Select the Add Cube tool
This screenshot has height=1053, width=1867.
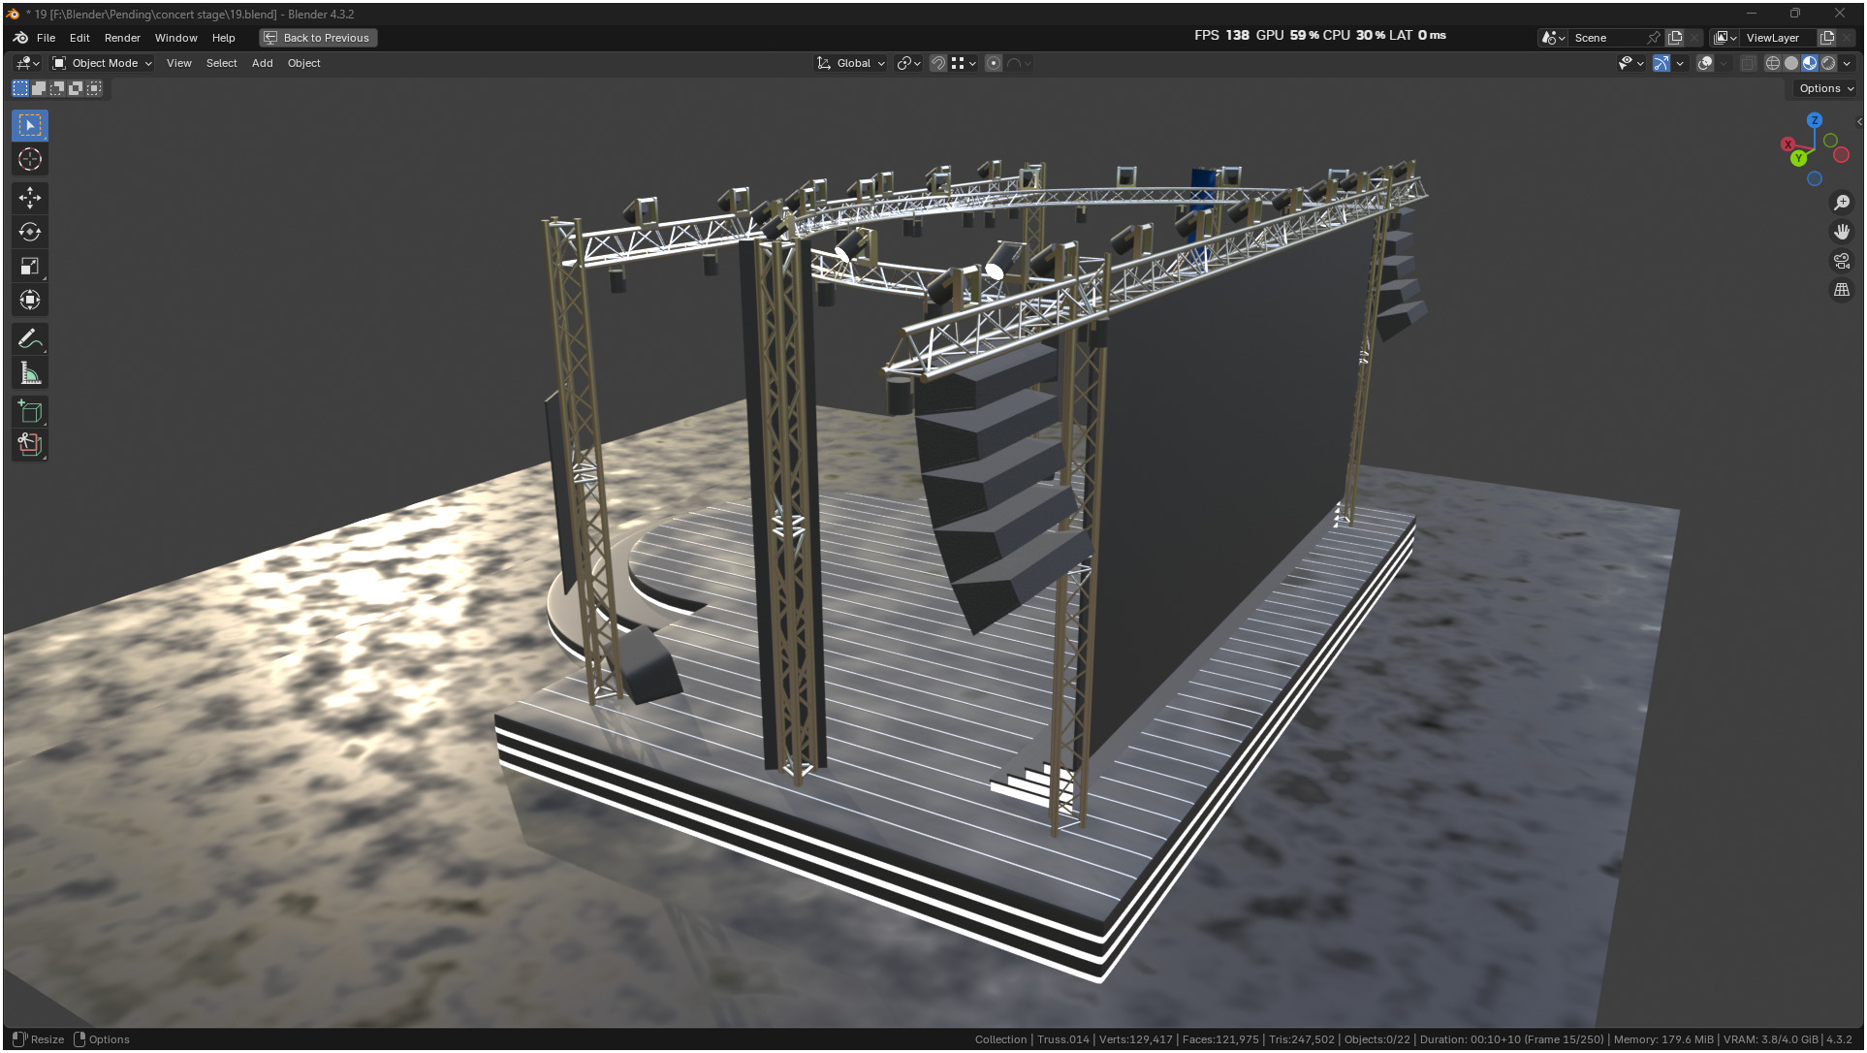[x=30, y=412]
